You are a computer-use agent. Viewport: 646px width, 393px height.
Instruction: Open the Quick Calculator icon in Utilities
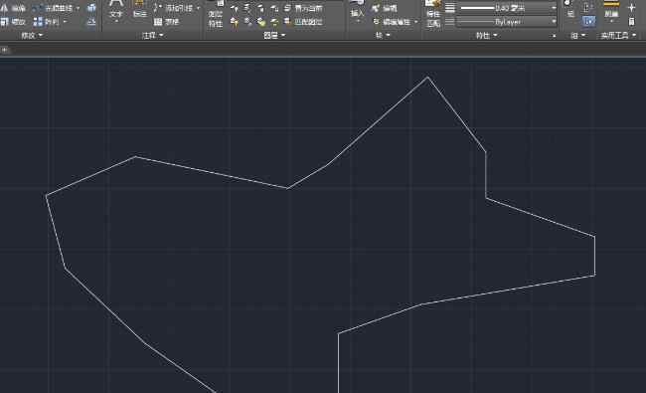point(631,21)
